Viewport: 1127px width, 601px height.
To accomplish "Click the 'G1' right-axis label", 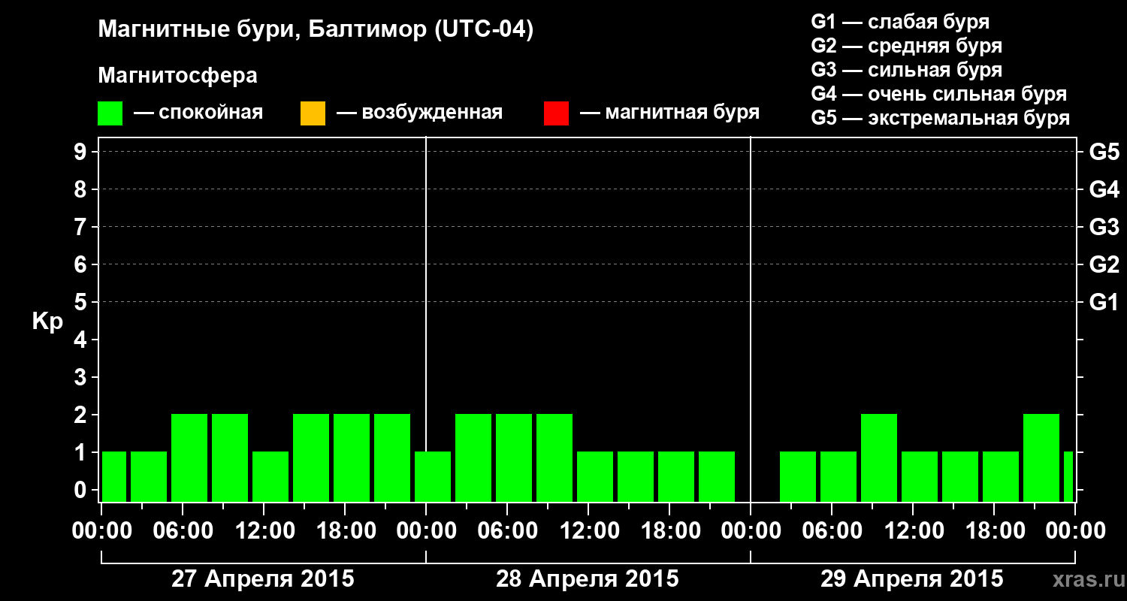I will (x=1104, y=302).
